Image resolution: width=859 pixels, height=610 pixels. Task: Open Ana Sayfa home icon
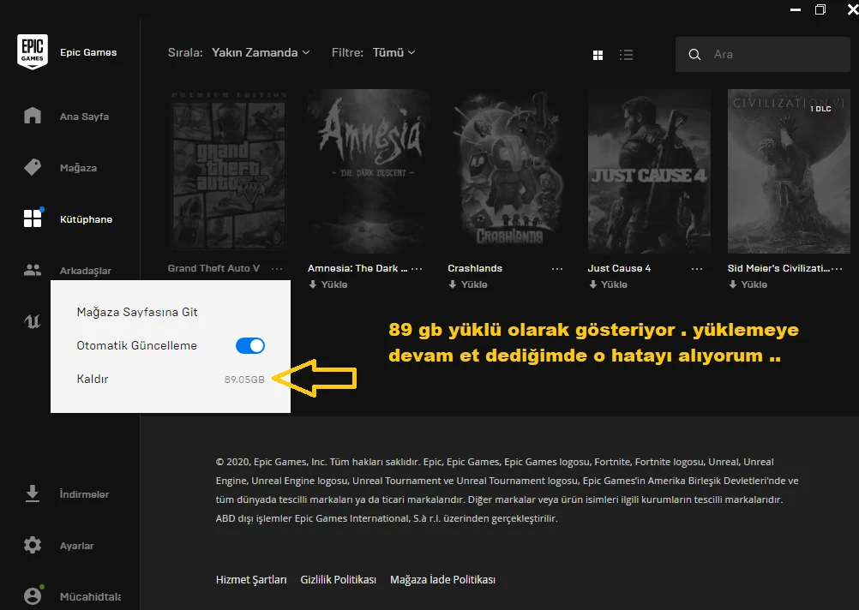coord(33,116)
